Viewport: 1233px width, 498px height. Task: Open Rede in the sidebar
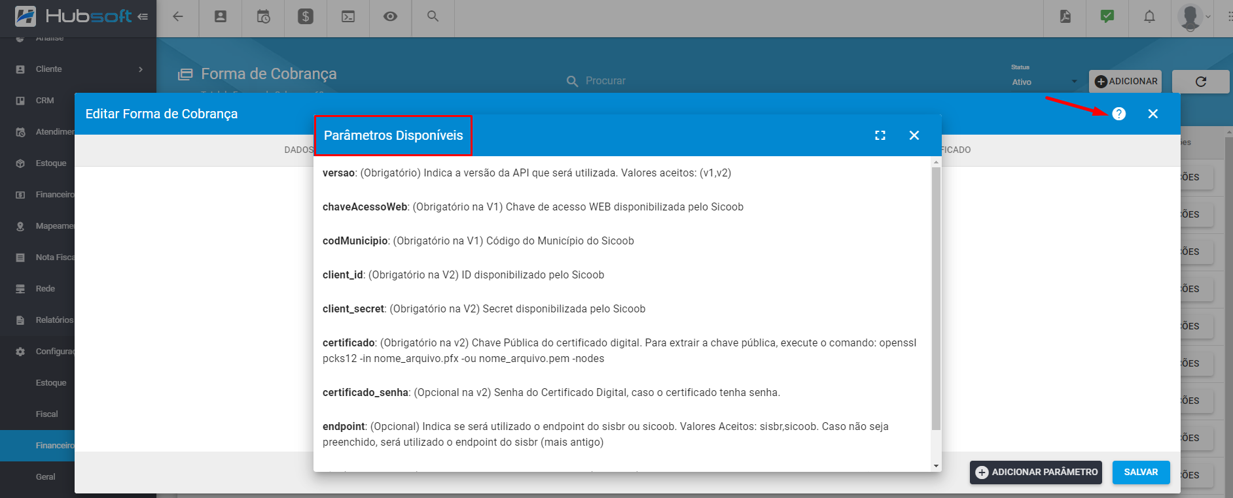[x=45, y=289]
